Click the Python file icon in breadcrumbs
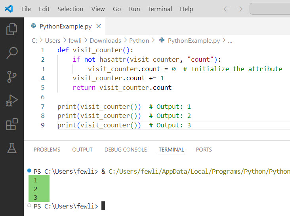This screenshot has height=216, width=290. click(x=162, y=40)
